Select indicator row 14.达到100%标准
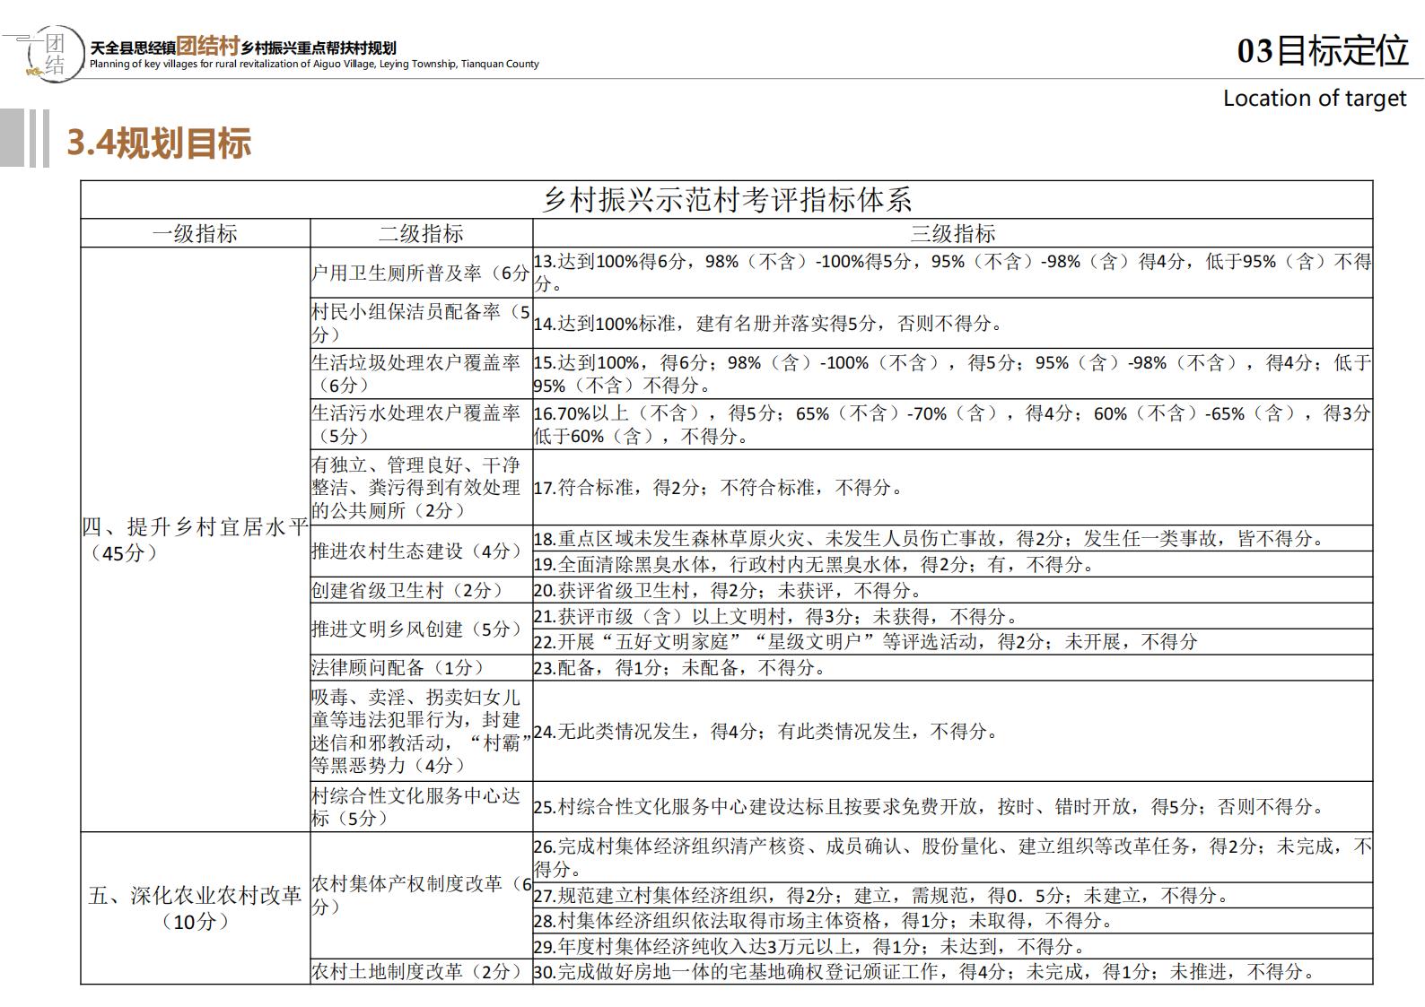 (953, 323)
